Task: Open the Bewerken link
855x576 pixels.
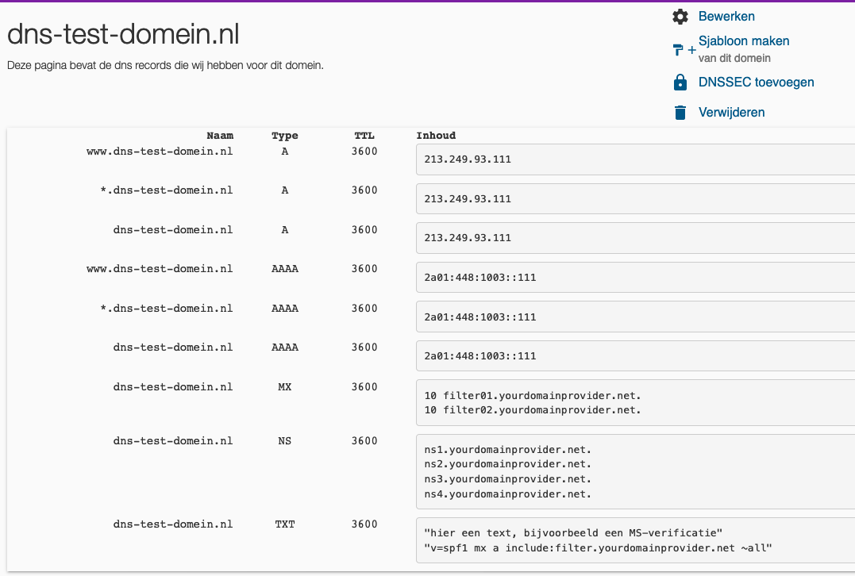Action: (726, 17)
